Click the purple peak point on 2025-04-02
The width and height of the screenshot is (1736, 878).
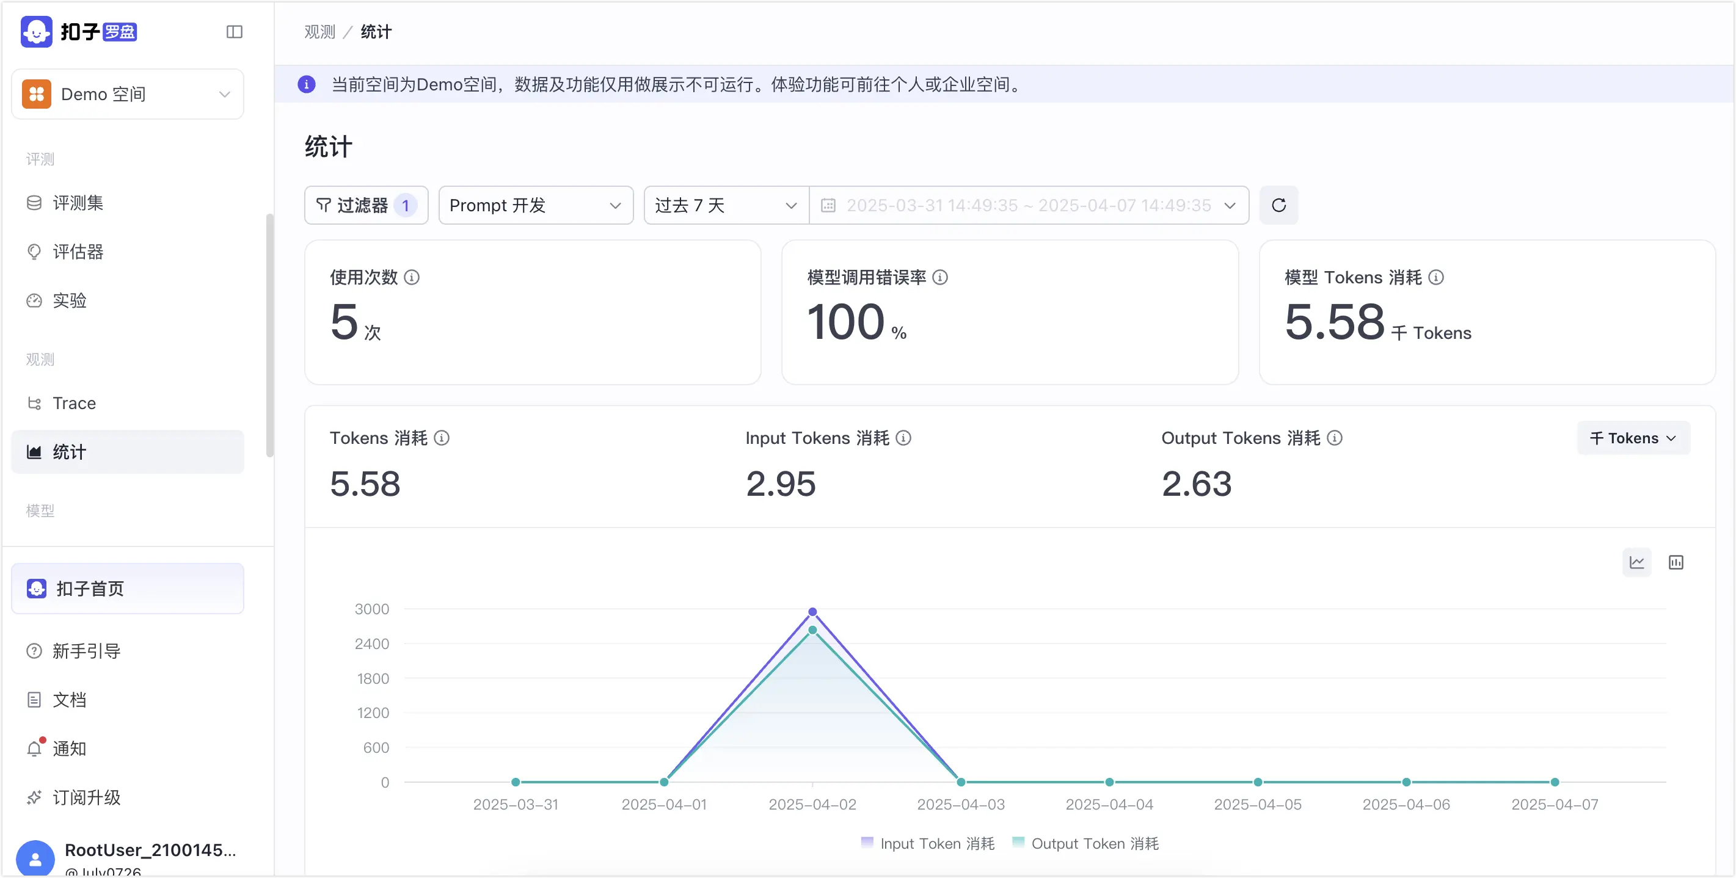[812, 612]
